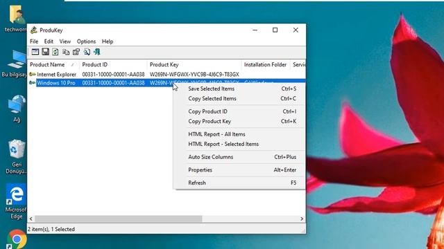Image resolution: width=444 pixels, height=249 pixels.
Task: Open the Edit menu
Action: pyautogui.click(x=49, y=41)
